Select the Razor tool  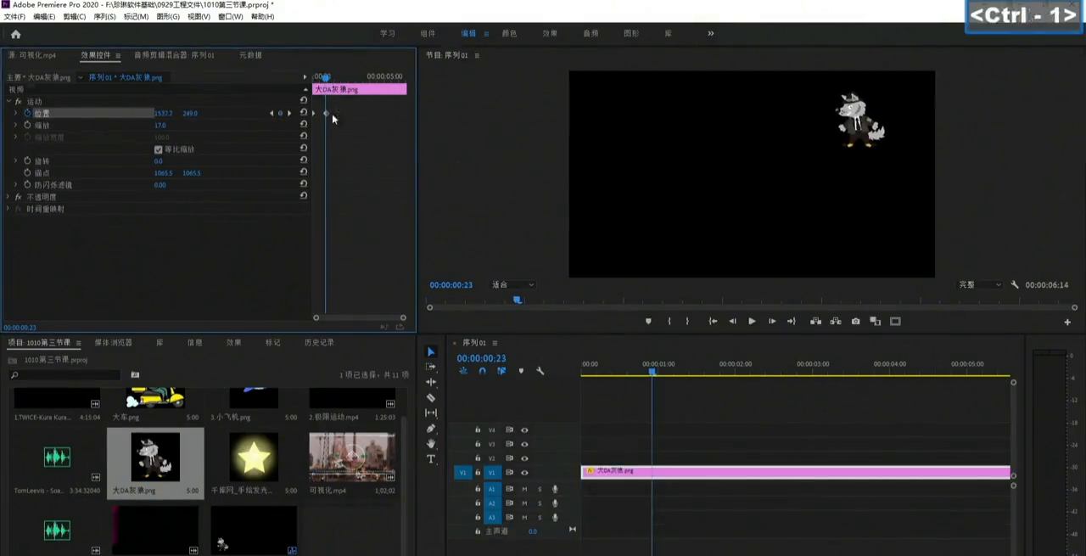coord(431,398)
